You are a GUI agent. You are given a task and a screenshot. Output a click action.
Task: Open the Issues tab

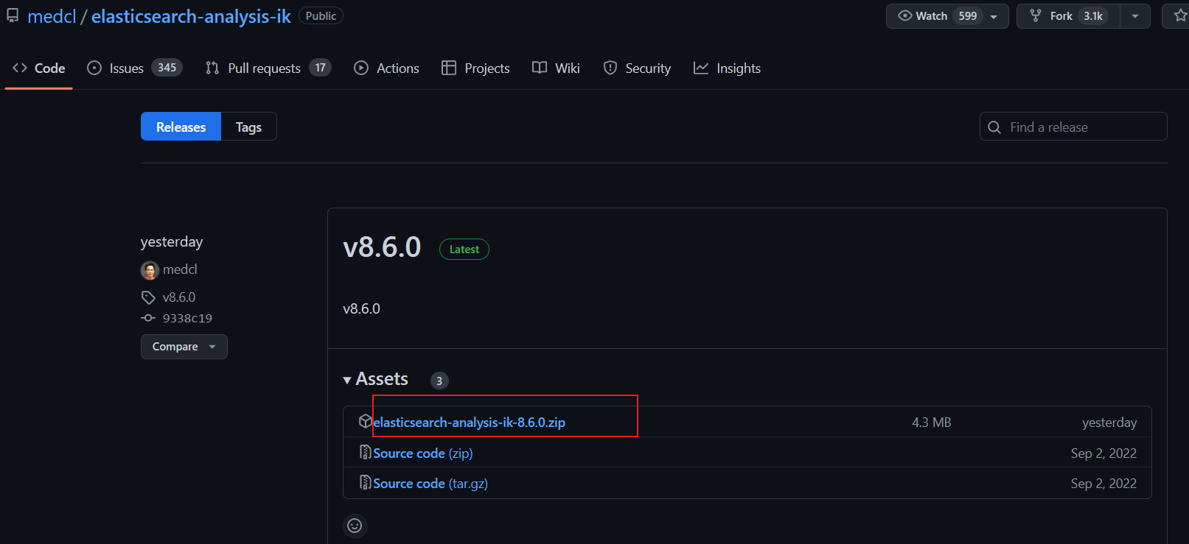pyautogui.click(x=134, y=68)
